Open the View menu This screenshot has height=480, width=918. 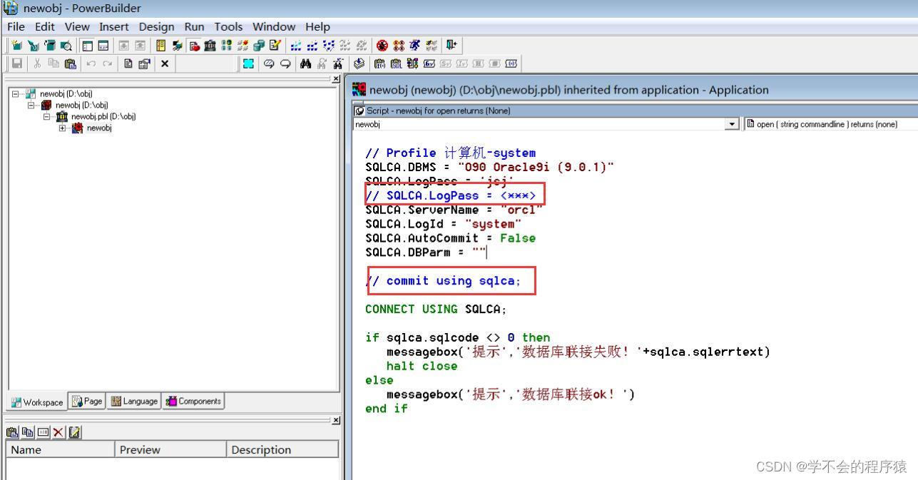point(77,26)
